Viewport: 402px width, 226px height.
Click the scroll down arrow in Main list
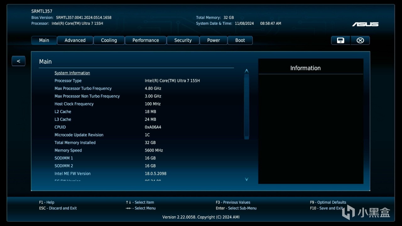point(247,179)
